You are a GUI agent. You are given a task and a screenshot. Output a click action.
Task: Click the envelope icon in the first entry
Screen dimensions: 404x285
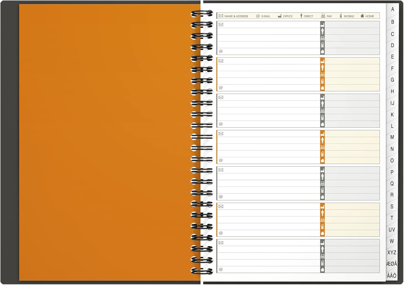[221, 25]
